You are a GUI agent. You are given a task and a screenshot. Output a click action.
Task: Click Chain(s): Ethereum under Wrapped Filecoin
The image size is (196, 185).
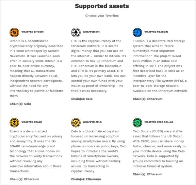pyautogui.click(x=148, y=99)
